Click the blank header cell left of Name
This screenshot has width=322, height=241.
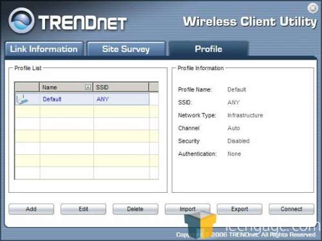tap(27, 87)
